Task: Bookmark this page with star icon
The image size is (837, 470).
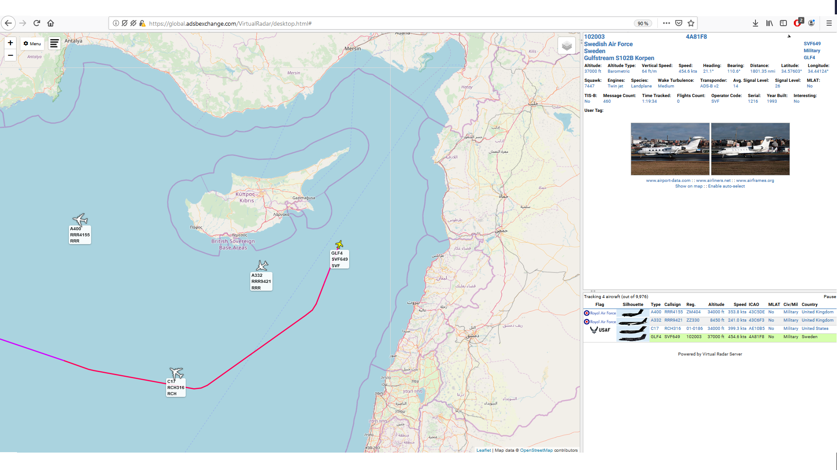Action: click(691, 23)
